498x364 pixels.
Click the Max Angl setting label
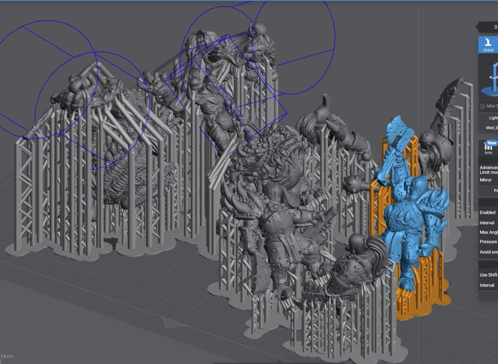[488, 232]
